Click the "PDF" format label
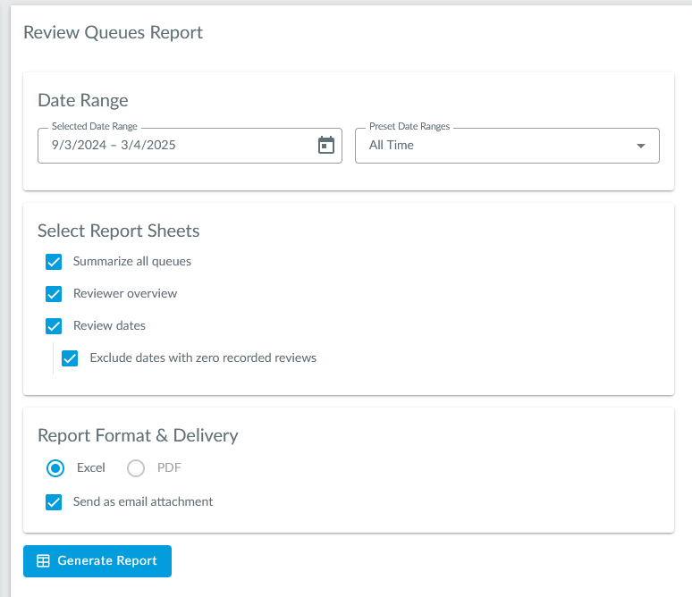 169,467
